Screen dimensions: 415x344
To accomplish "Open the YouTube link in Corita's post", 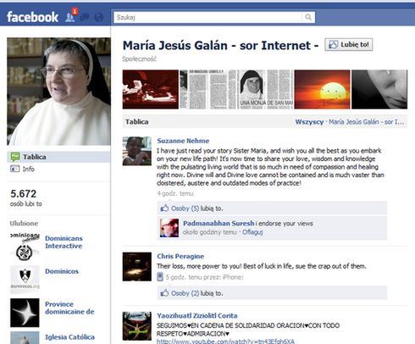I will [x=225, y=341].
